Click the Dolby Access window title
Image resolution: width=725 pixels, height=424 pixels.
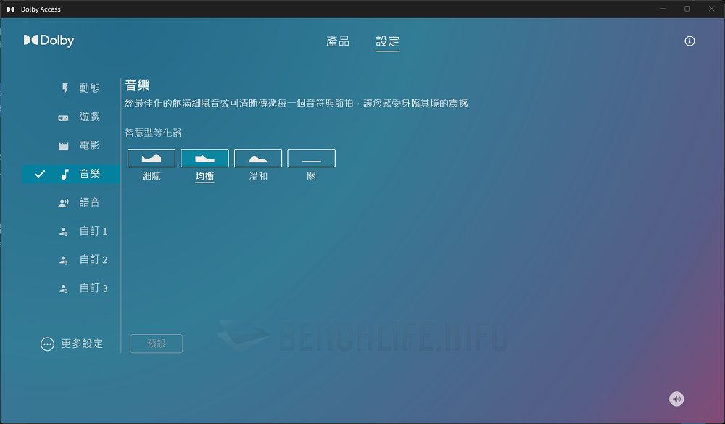[41, 9]
